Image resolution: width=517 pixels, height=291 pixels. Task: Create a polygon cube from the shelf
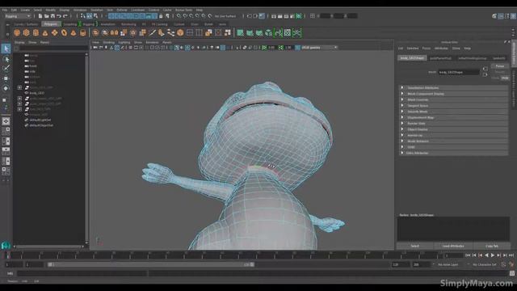(x=27, y=32)
